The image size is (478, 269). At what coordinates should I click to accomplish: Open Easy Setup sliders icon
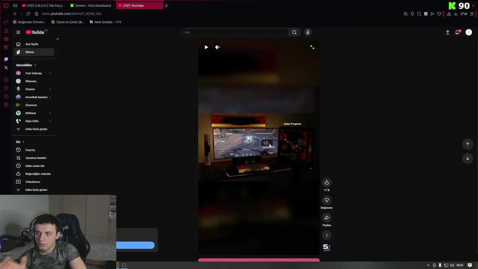click(472, 14)
